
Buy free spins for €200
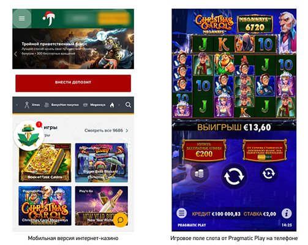204,151
